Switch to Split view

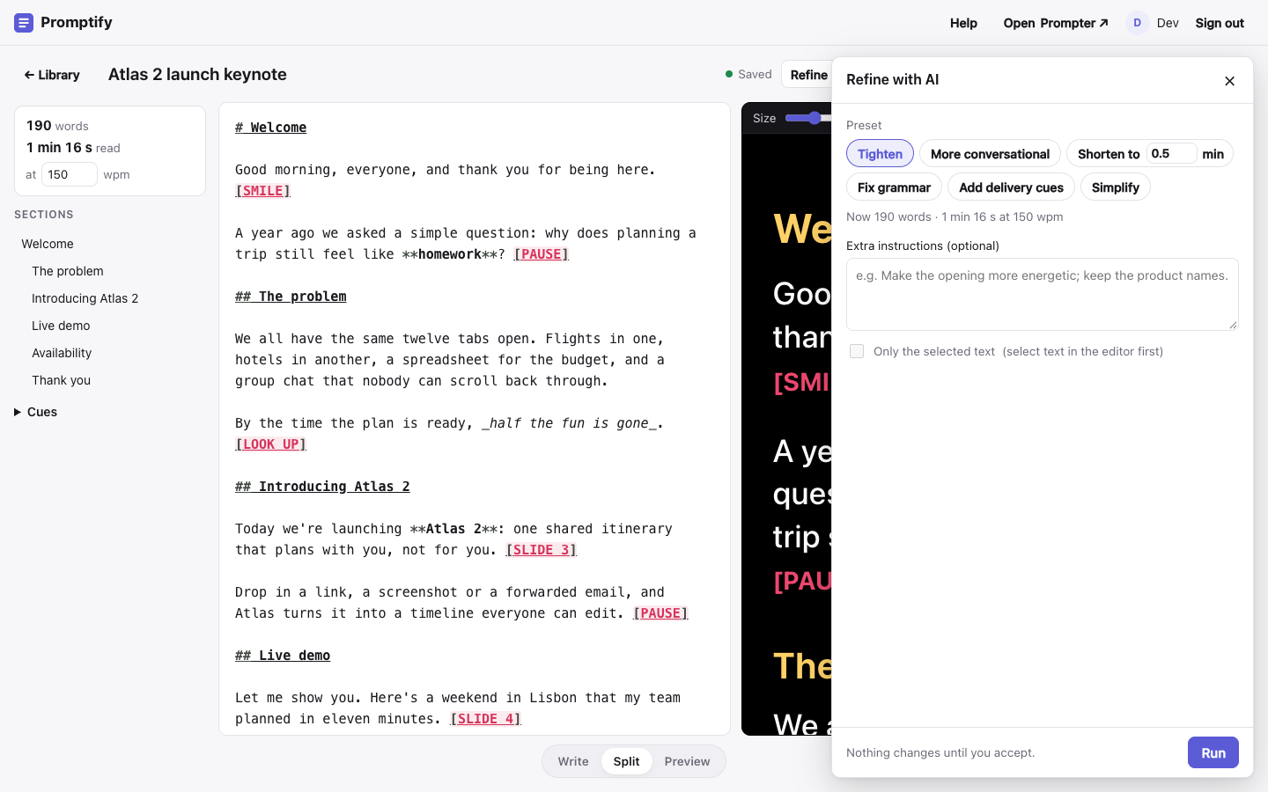click(626, 761)
